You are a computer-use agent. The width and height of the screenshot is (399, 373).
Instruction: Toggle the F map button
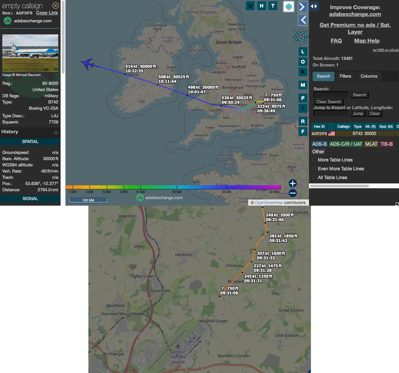point(303,131)
